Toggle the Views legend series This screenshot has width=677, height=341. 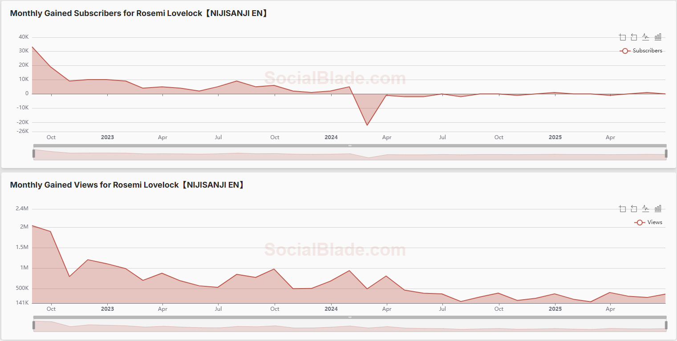(648, 222)
